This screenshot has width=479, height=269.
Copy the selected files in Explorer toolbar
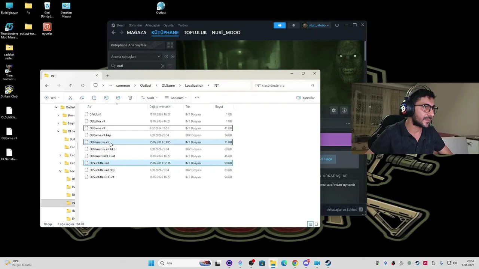tap(82, 98)
